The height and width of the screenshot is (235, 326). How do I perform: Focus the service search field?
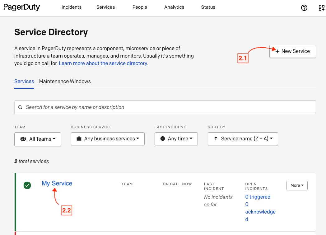coord(165,107)
